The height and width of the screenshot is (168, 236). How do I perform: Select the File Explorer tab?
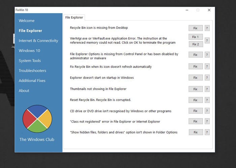(74, 18)
